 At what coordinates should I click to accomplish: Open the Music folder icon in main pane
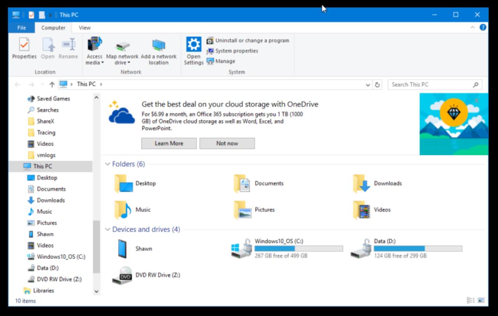click(123, 210)
